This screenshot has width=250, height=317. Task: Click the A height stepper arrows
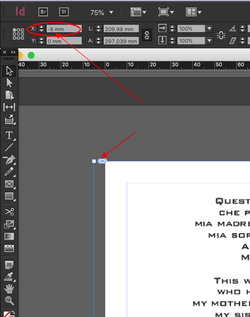(x=98, y=41)
